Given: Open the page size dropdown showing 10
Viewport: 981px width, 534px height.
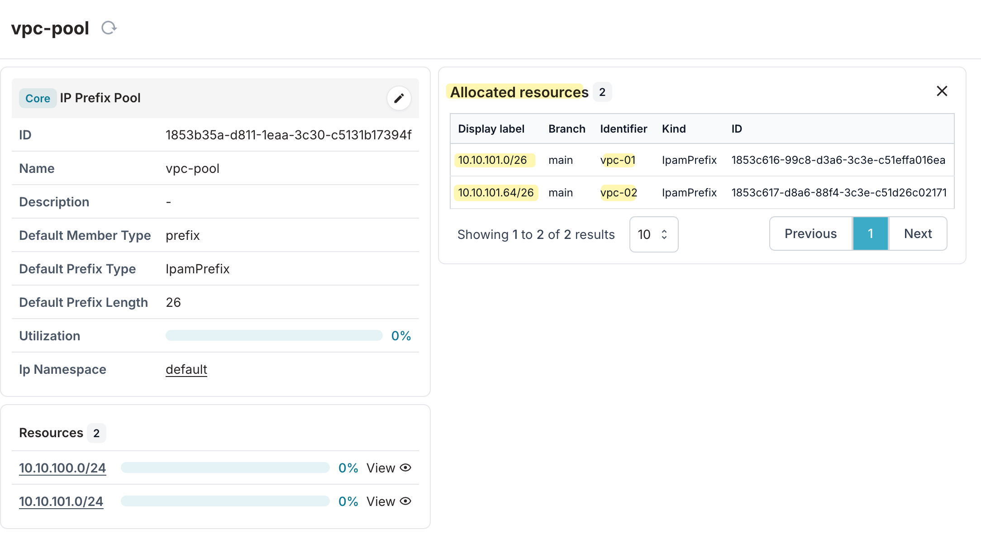Looking at the screenshot, I should [x=653, y=234].
